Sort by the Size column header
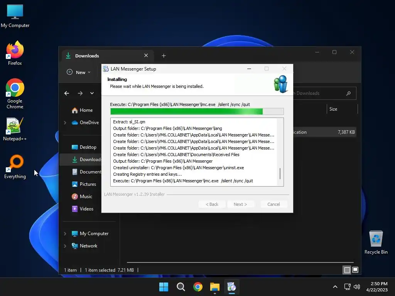 (x=342, y=109)
